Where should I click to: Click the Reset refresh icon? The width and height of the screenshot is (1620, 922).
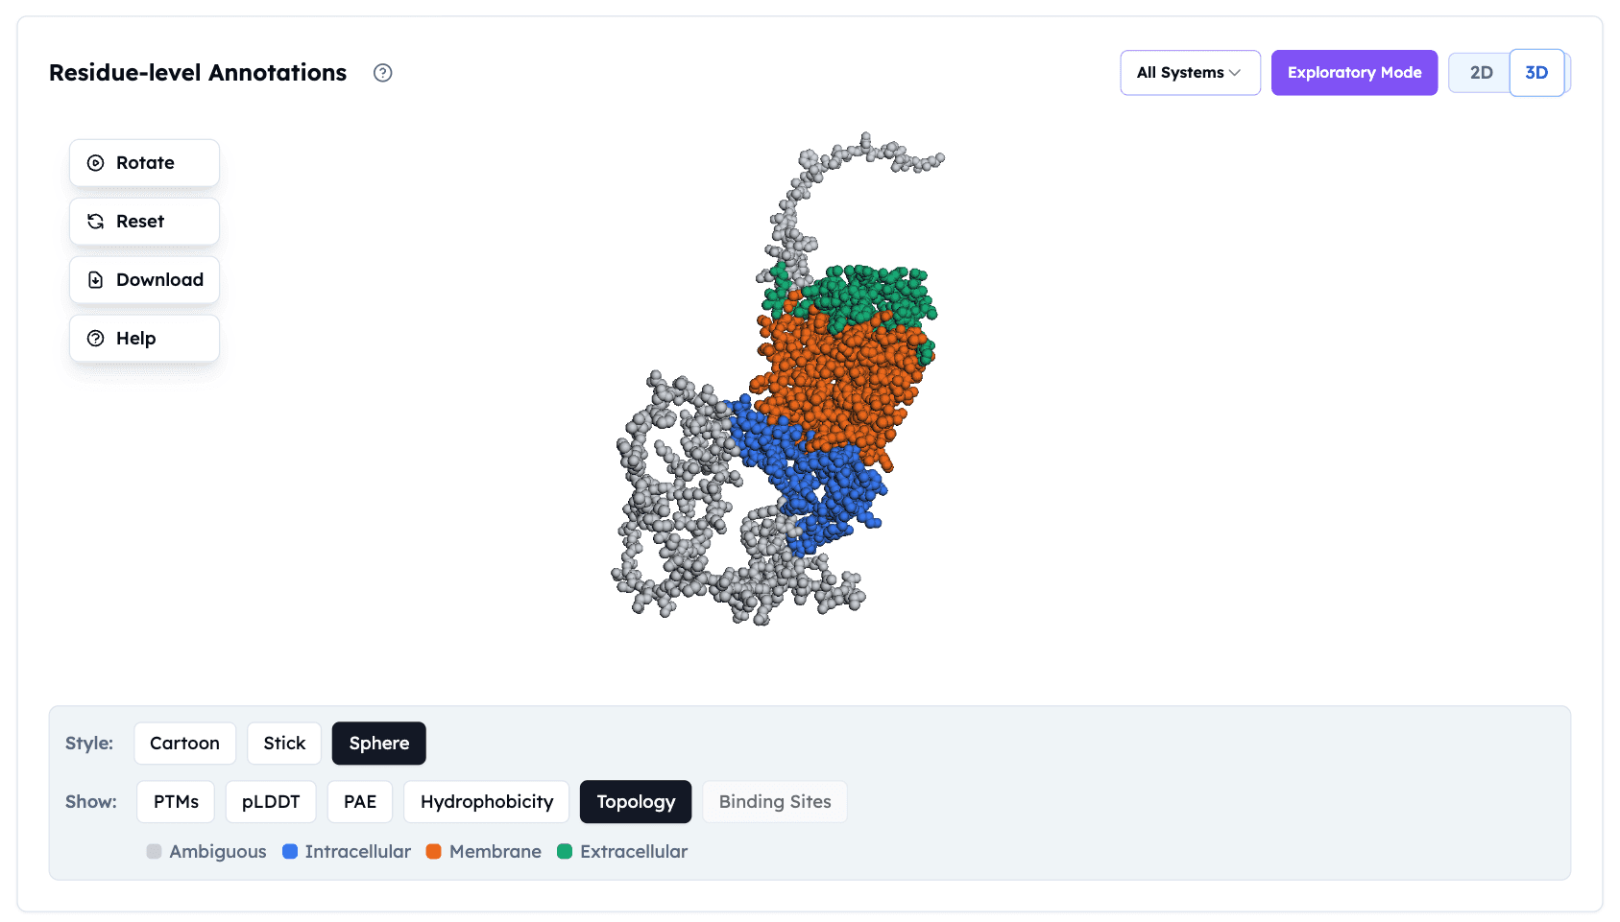[95, 221]
